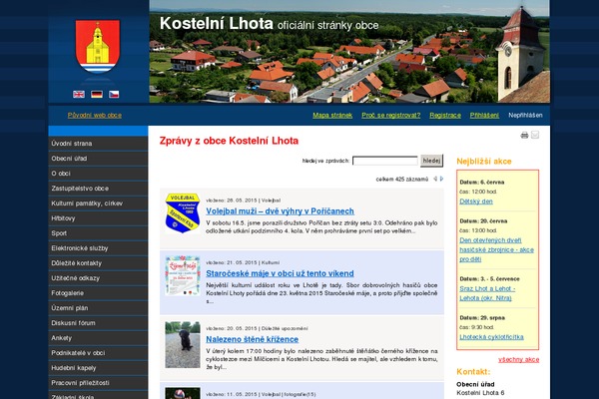Click 'Nejbližší akce' heading
Image resolution: width=599 pixels, height=399 pixels.
coord(484,162)
